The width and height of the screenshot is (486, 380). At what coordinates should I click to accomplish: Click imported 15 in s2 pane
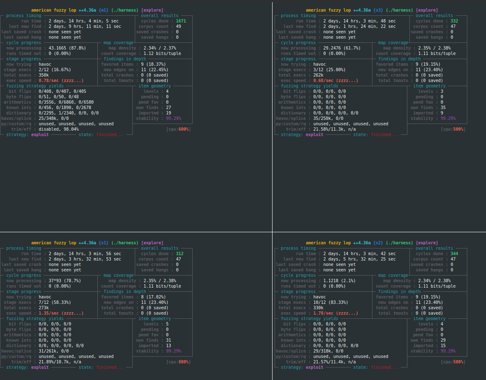coord(443,345)
